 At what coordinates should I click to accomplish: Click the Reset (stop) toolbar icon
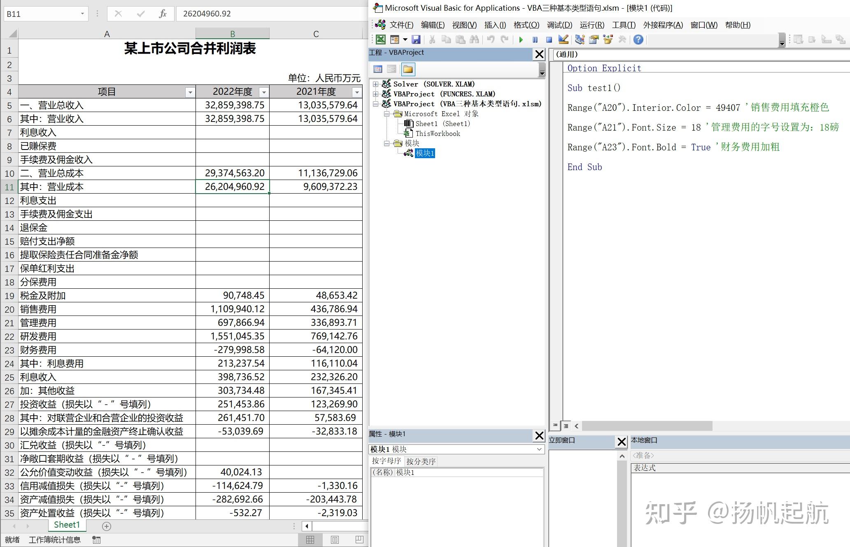point(549,40)
